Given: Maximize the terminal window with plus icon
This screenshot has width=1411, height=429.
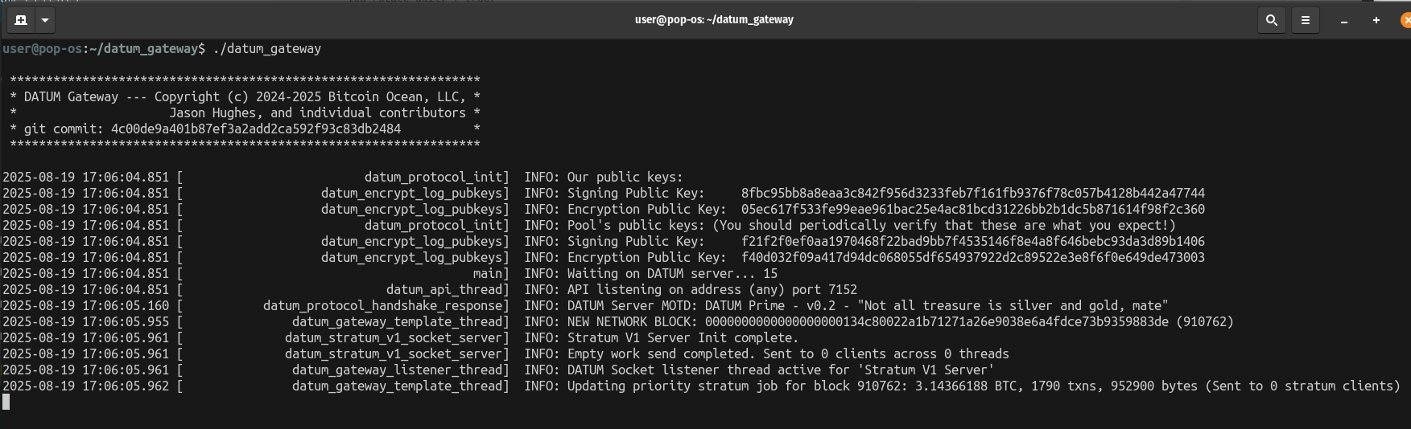Looking at the screenshot, I should click(1376, 20).
